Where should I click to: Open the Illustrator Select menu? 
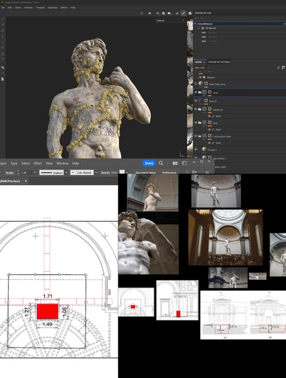pyautogui.click(x=26, y=163)
